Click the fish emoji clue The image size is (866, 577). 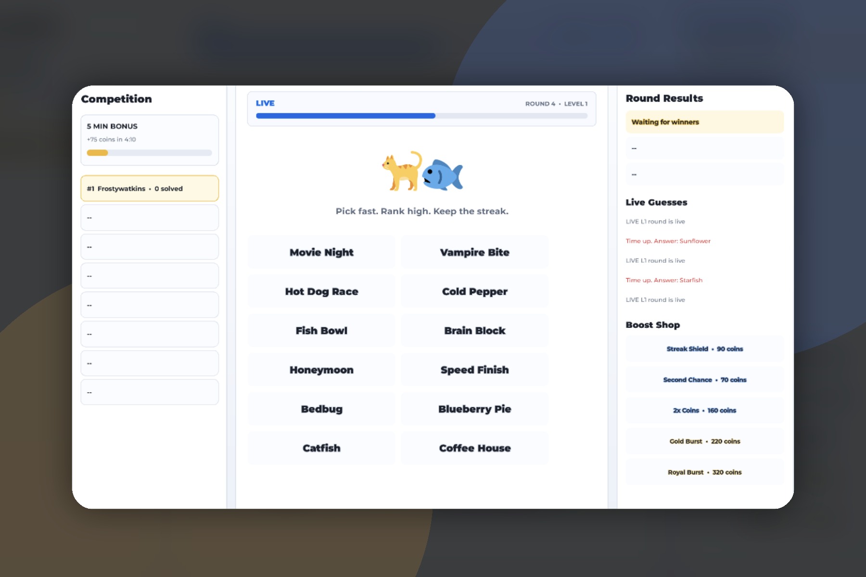point(443,174)
